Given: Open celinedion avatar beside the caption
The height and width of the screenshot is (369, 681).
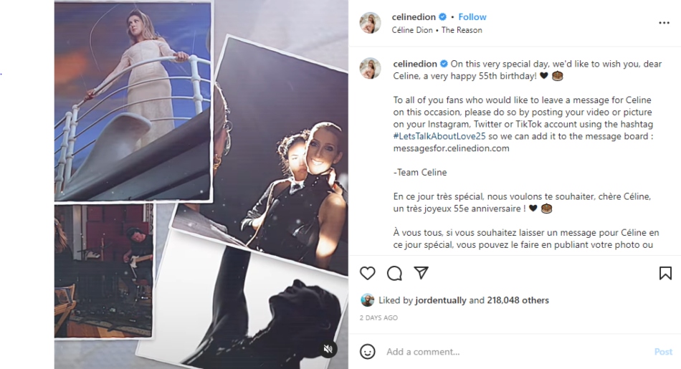Looking at the screenshot, I should 371,69.
